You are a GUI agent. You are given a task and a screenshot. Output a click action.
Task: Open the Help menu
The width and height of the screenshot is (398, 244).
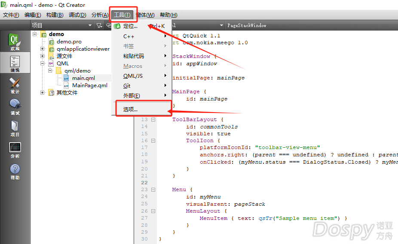coord(168,15)
